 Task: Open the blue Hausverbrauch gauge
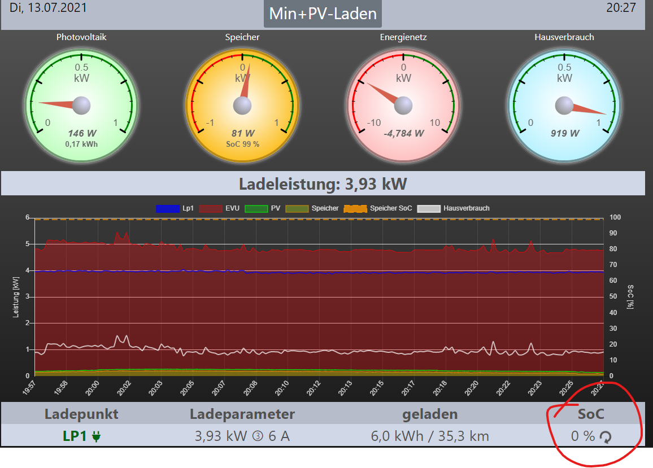click(564, 104)
